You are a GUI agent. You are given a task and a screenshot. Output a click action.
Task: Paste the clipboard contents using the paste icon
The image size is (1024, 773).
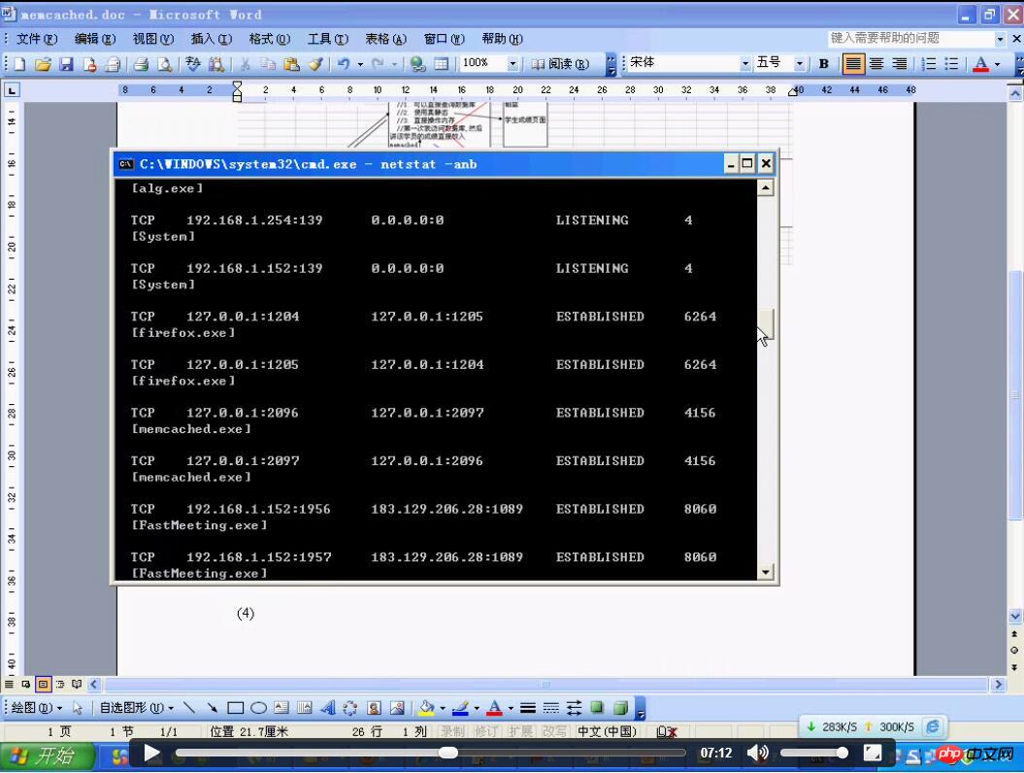(291, 64)
